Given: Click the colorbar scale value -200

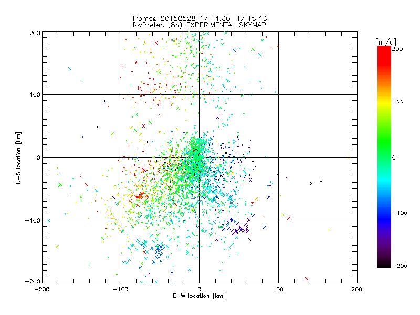Looking at the screenshot, I should click(x=400, y=266).
